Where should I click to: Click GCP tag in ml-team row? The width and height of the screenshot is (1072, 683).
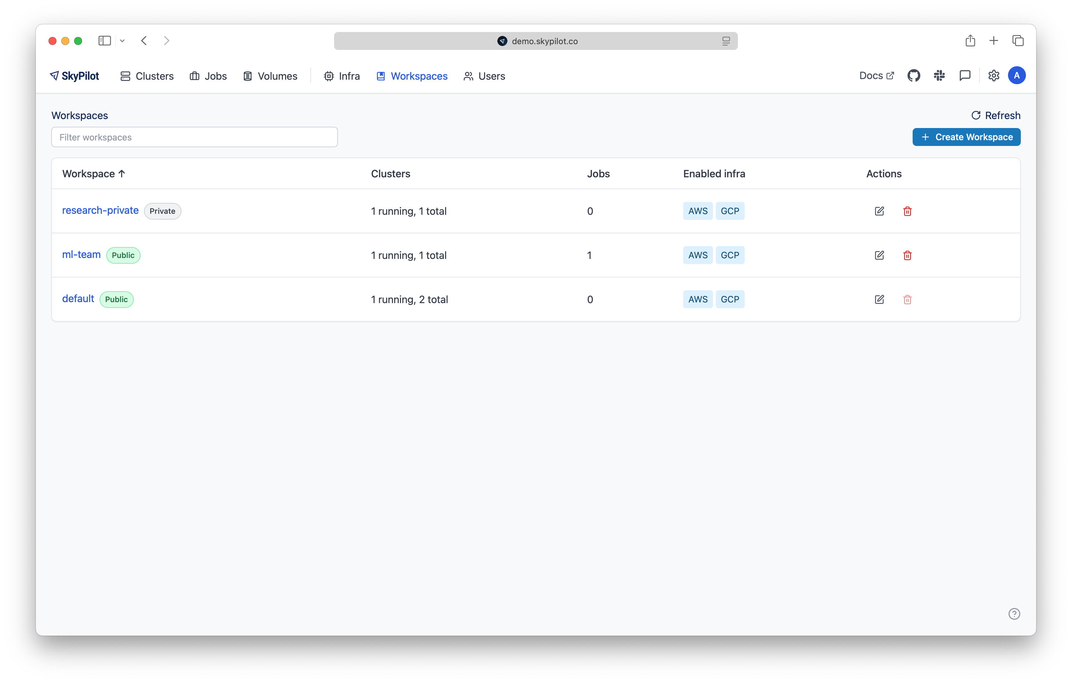tap(730, 255)
